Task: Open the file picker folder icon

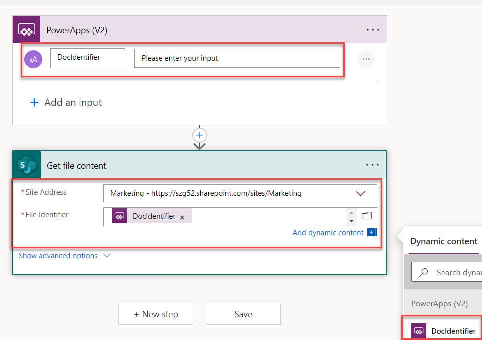Action: pos(367,216)
